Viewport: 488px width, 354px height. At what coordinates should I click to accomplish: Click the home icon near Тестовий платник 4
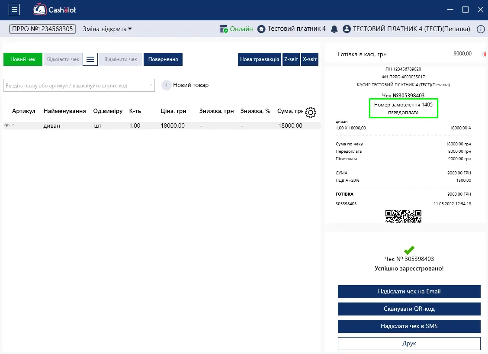(261, 29)
